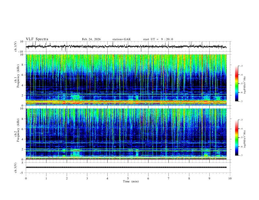Click time axis tick label "9"

coord(209,178)
